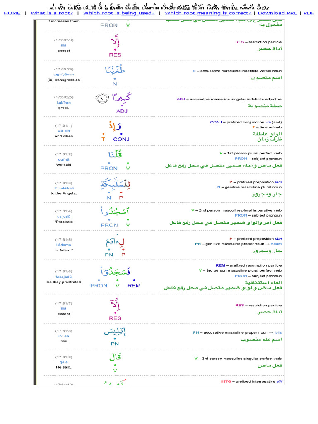Click the Download PRL link
318x424 pixels.
pyautogui.click(x=277, y=13)
